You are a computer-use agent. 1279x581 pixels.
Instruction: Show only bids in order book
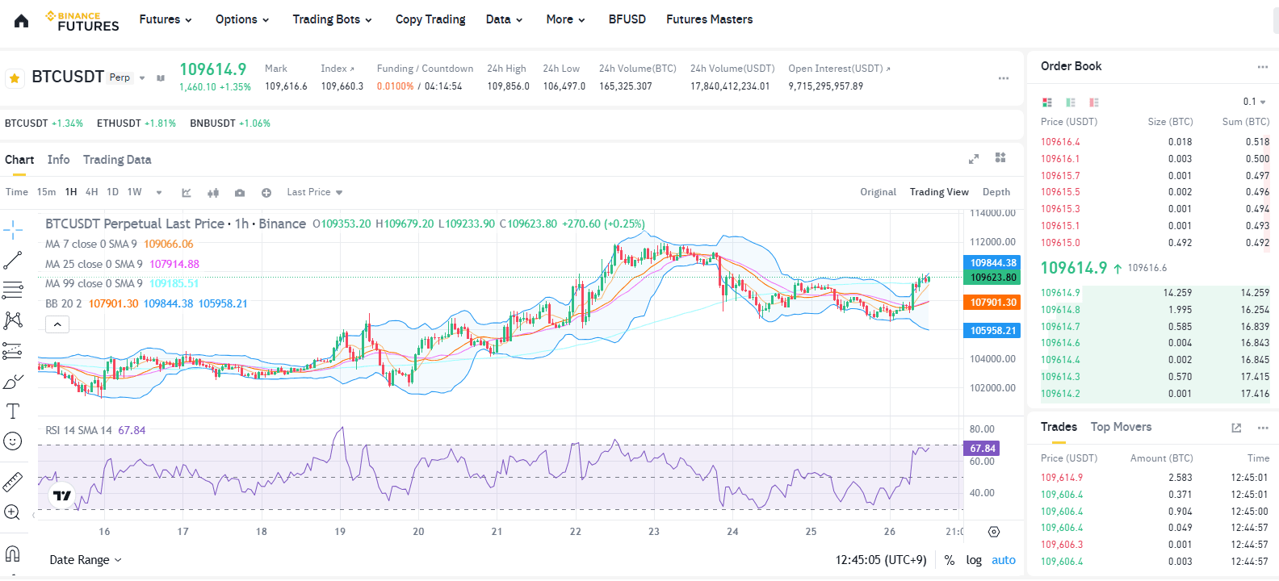tap(1071, 102)
